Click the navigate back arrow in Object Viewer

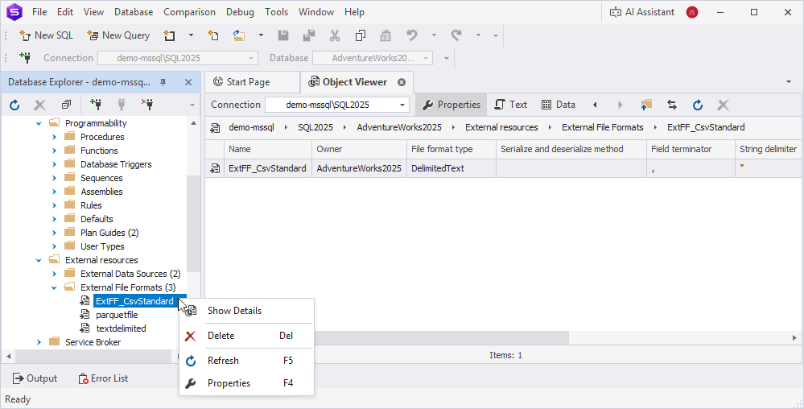(595, 105)
